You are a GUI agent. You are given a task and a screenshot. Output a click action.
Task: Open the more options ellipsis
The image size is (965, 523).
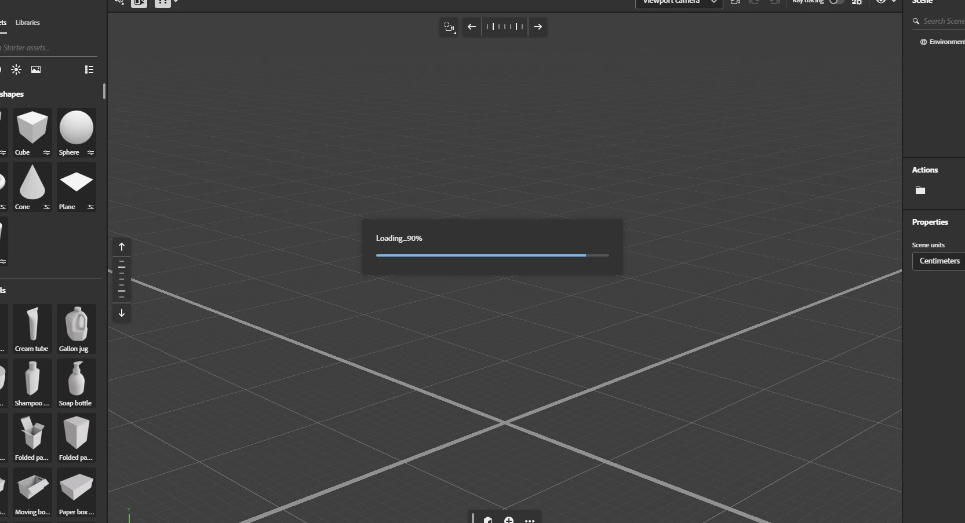tap(530, 521)
